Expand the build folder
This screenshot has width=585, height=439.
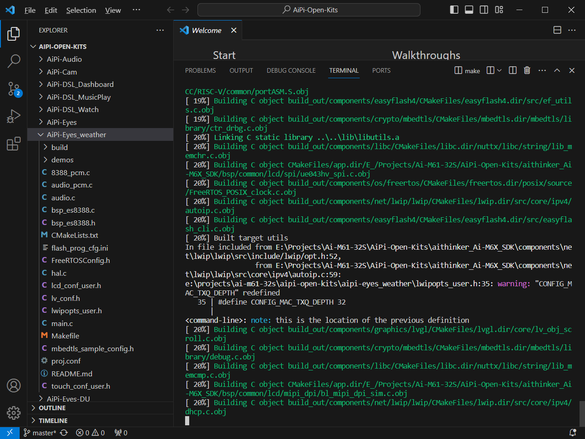[x=101, y=147]
